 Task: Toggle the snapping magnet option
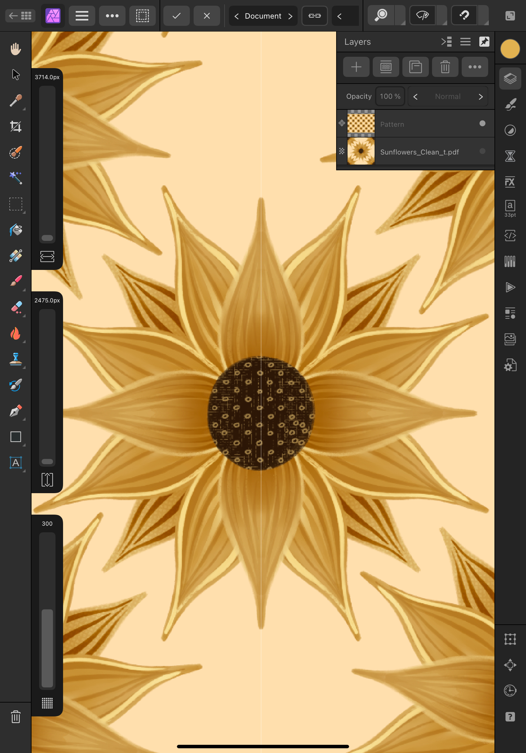coord(464,15)
